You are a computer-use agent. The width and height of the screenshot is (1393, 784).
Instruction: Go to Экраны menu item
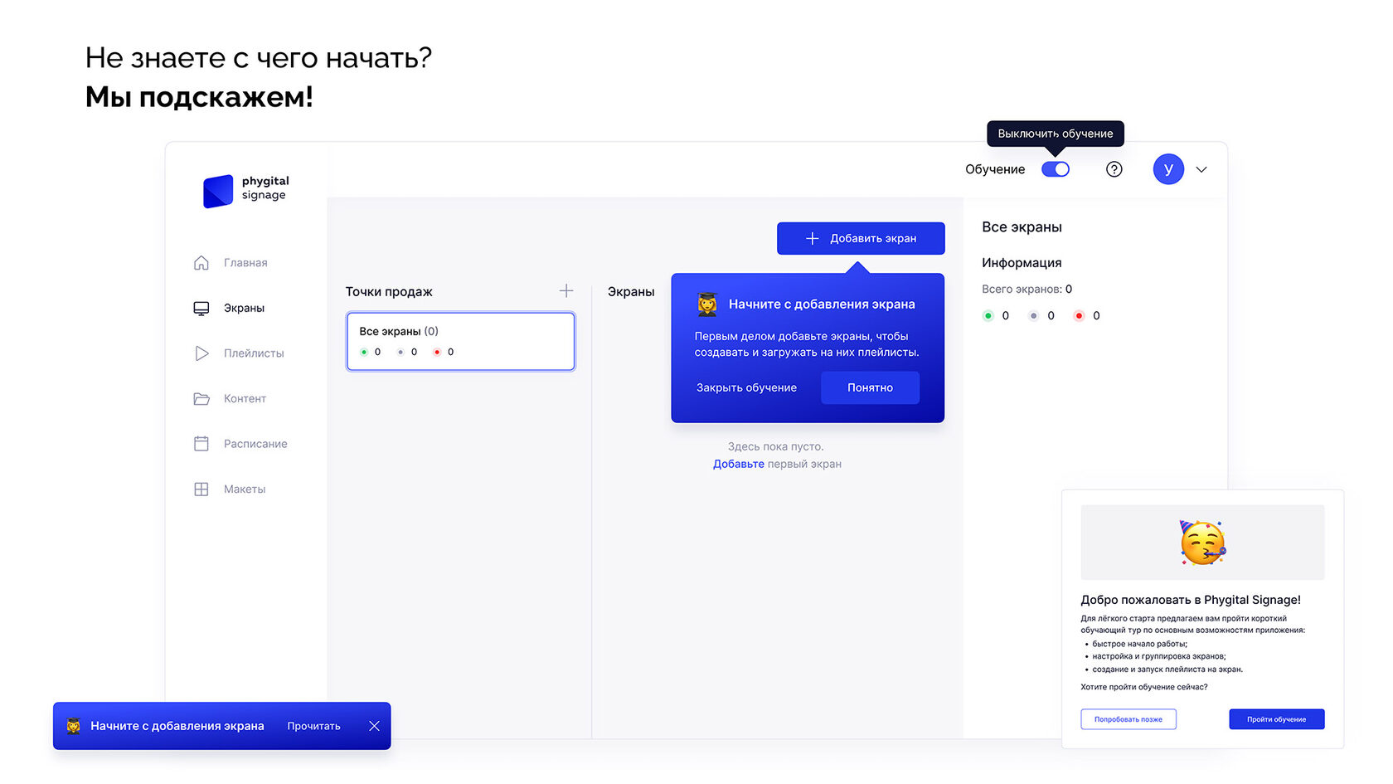(244, 309)
